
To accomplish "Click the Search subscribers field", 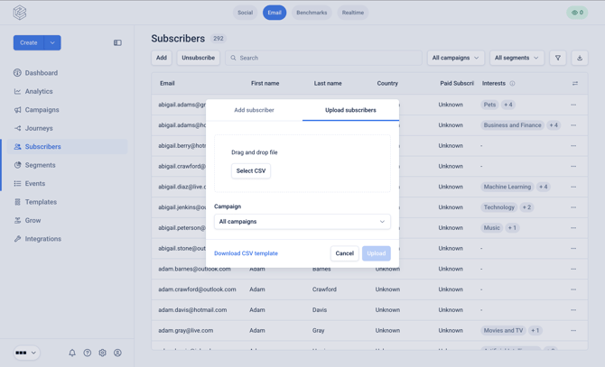I will (x=323, y=58).
